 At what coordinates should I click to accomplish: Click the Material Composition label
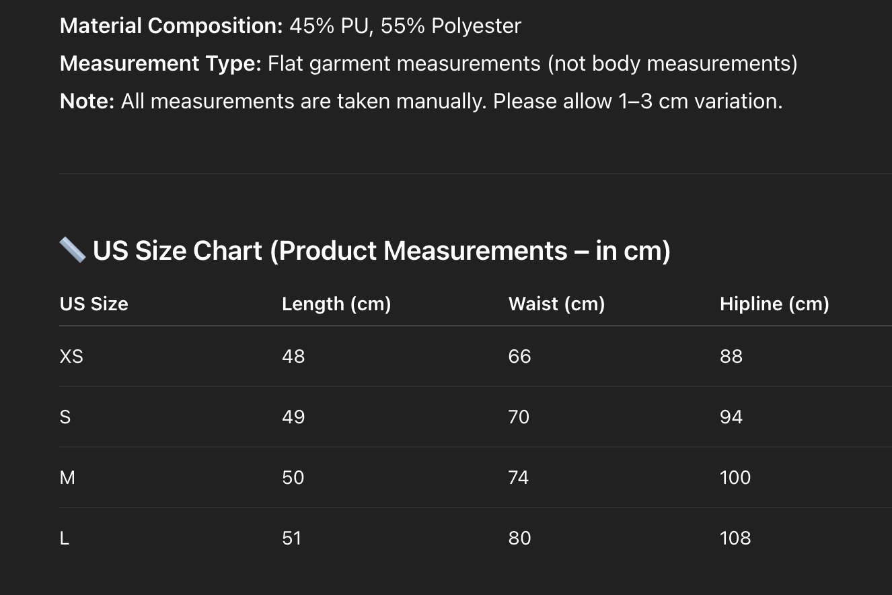(172, 26)
